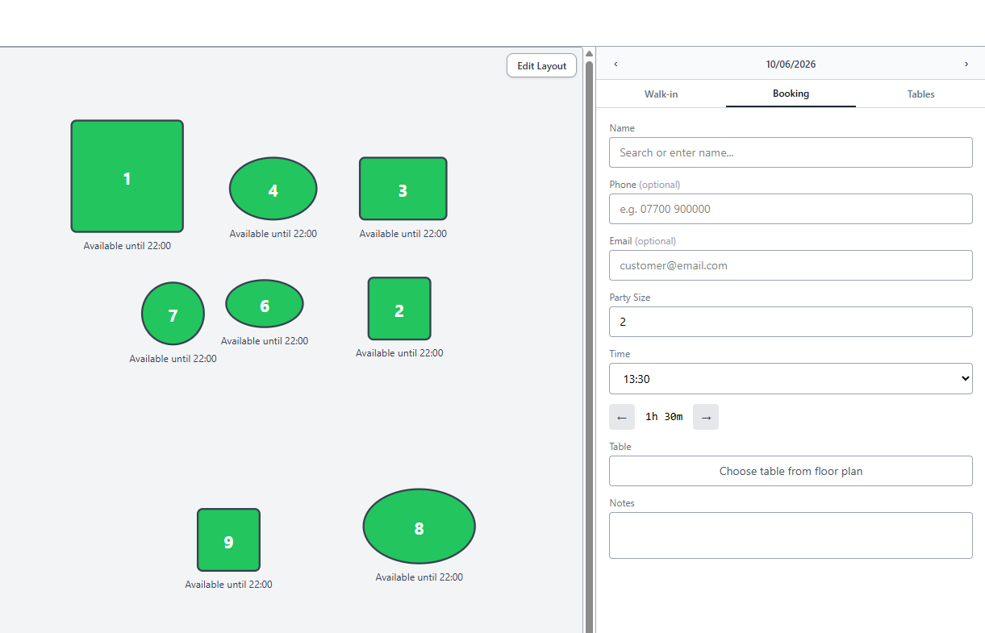The height and width of the screenshot is (633, 985).
Task: Click inside the Notes text area
Action: point(791,535)
